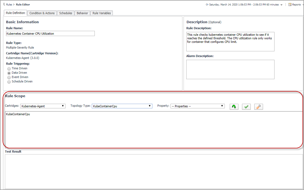304x190 pixels.
Task: Click the Kubernetes-Agent (3.0.0) text
Action: (22, 58)
